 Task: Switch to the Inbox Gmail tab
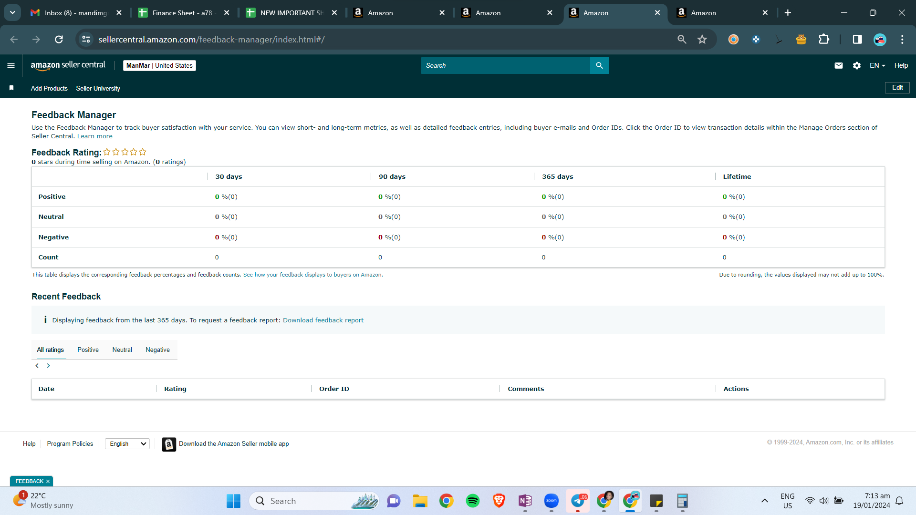[x=76, y=13]
